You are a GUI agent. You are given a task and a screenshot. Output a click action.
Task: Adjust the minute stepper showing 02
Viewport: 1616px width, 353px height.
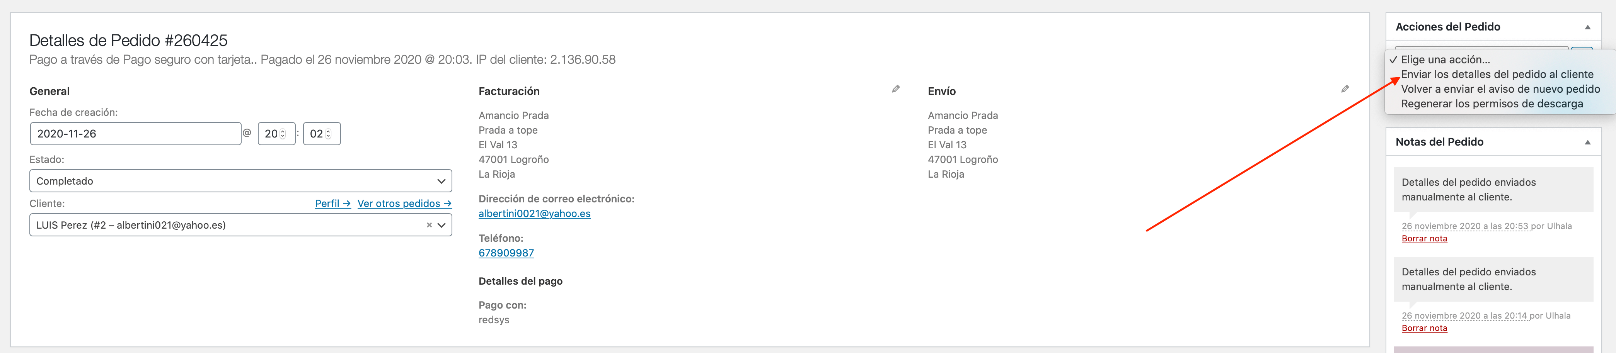[x=322, y=134]
